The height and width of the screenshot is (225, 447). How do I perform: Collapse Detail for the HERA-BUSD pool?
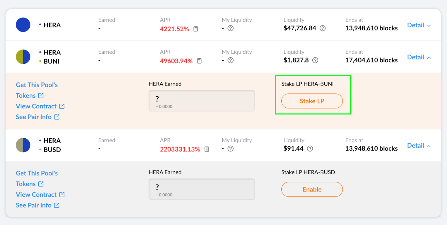pyautogui.click(x=419, y=146)
